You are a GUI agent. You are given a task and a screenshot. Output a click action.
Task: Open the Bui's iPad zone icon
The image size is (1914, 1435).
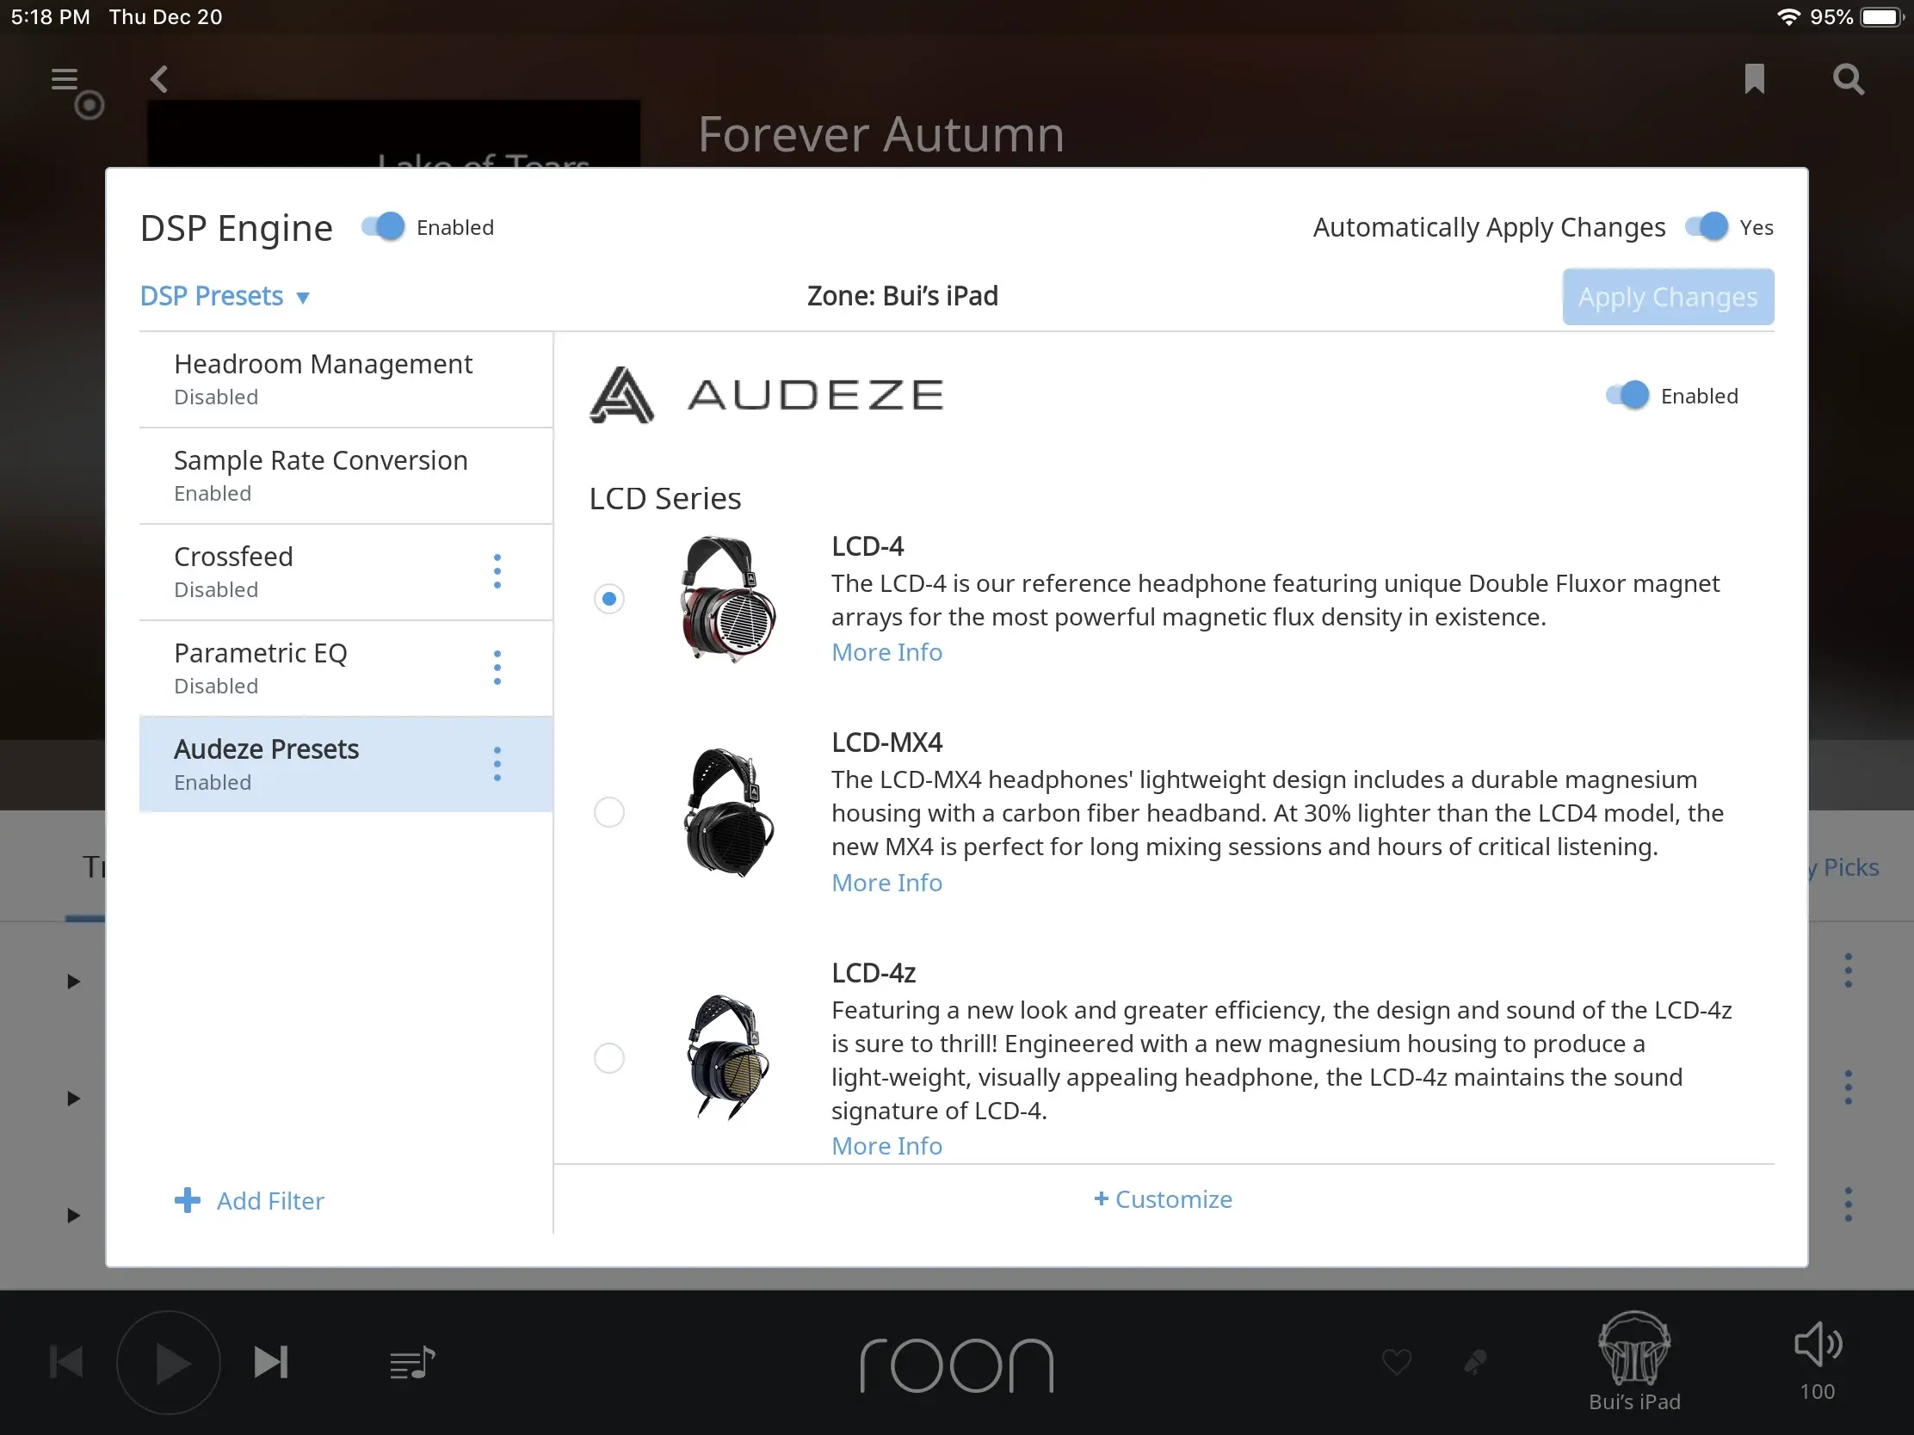pos(1633,1348)
